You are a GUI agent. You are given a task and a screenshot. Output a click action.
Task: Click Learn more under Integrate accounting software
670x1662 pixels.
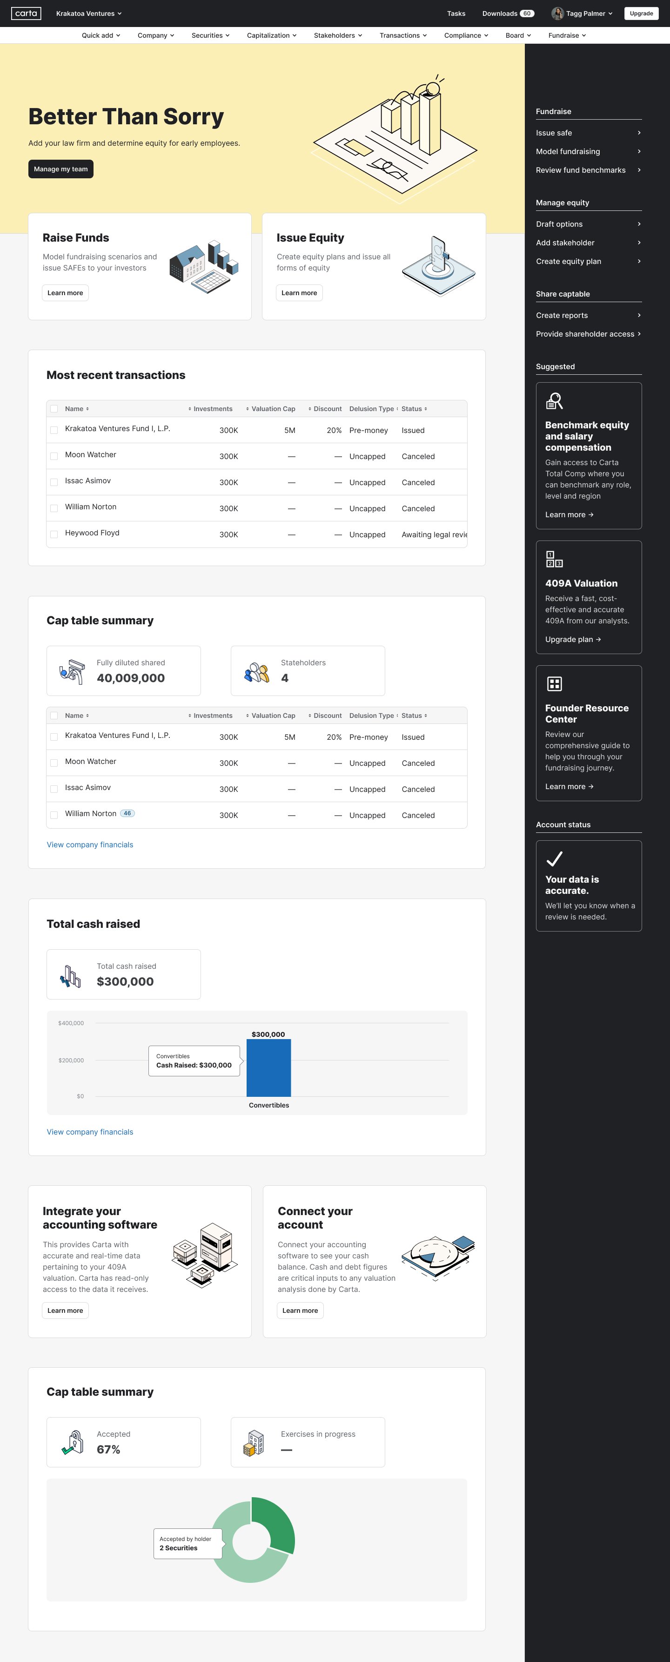[65, 1311]
